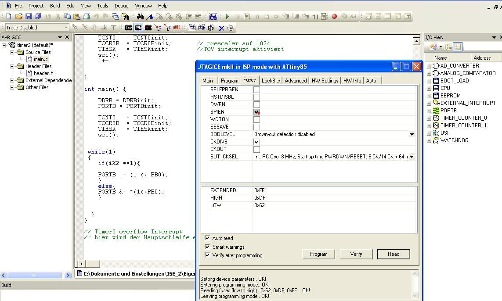
Task: Open the SUT_CKSEL clock source dropdown
Action: [x=412, y=157]
